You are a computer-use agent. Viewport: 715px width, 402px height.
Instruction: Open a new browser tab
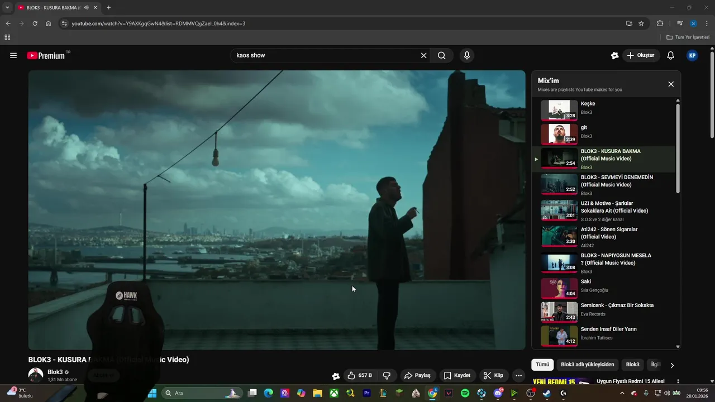click(x=108, y=8)
